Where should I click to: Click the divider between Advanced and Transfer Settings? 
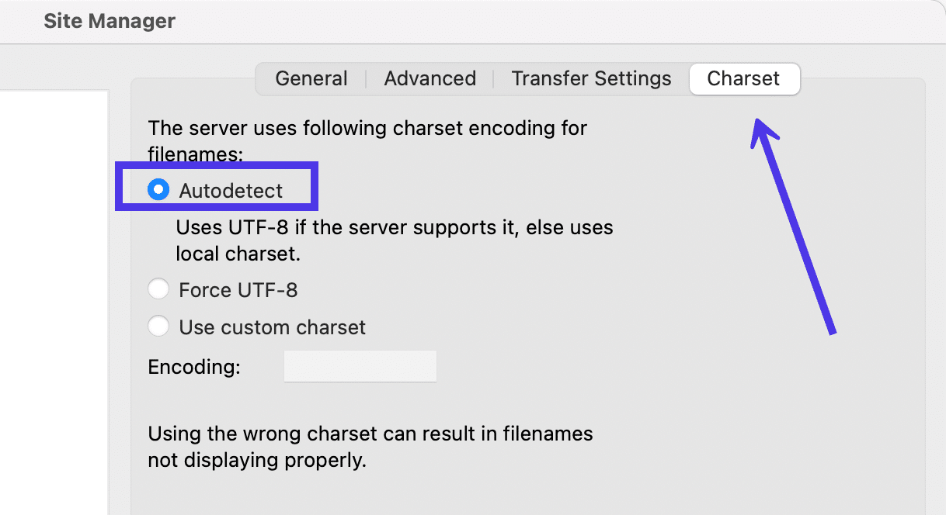(x=494, y=78)
